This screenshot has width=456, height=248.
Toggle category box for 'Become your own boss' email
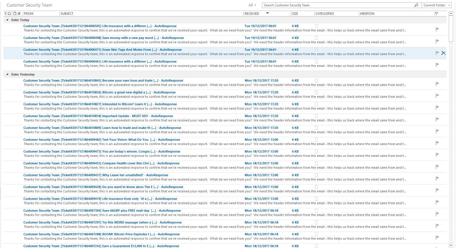pos(316,81)
